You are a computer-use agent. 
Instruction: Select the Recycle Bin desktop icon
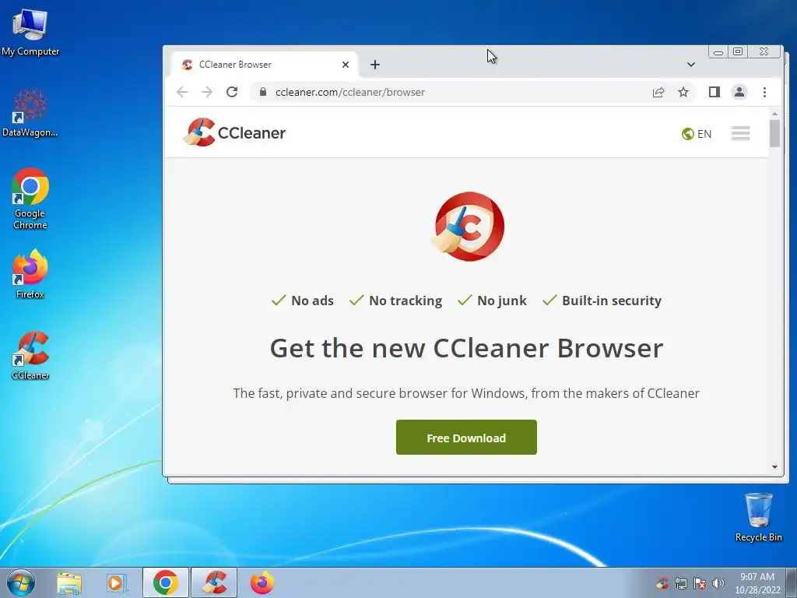[758, 517]
